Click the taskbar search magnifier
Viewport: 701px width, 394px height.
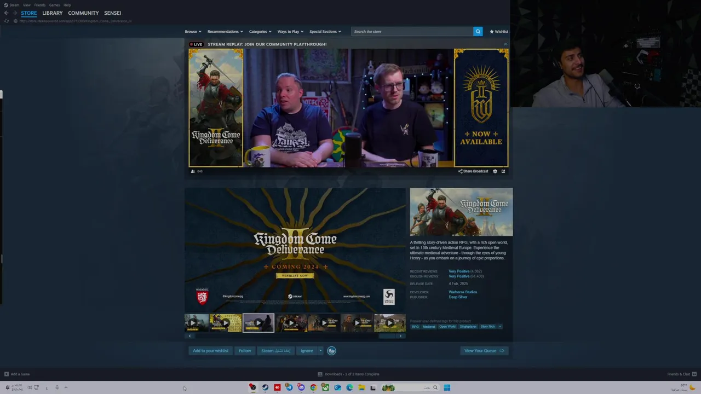pyautogui.click(x=435, y=387)
